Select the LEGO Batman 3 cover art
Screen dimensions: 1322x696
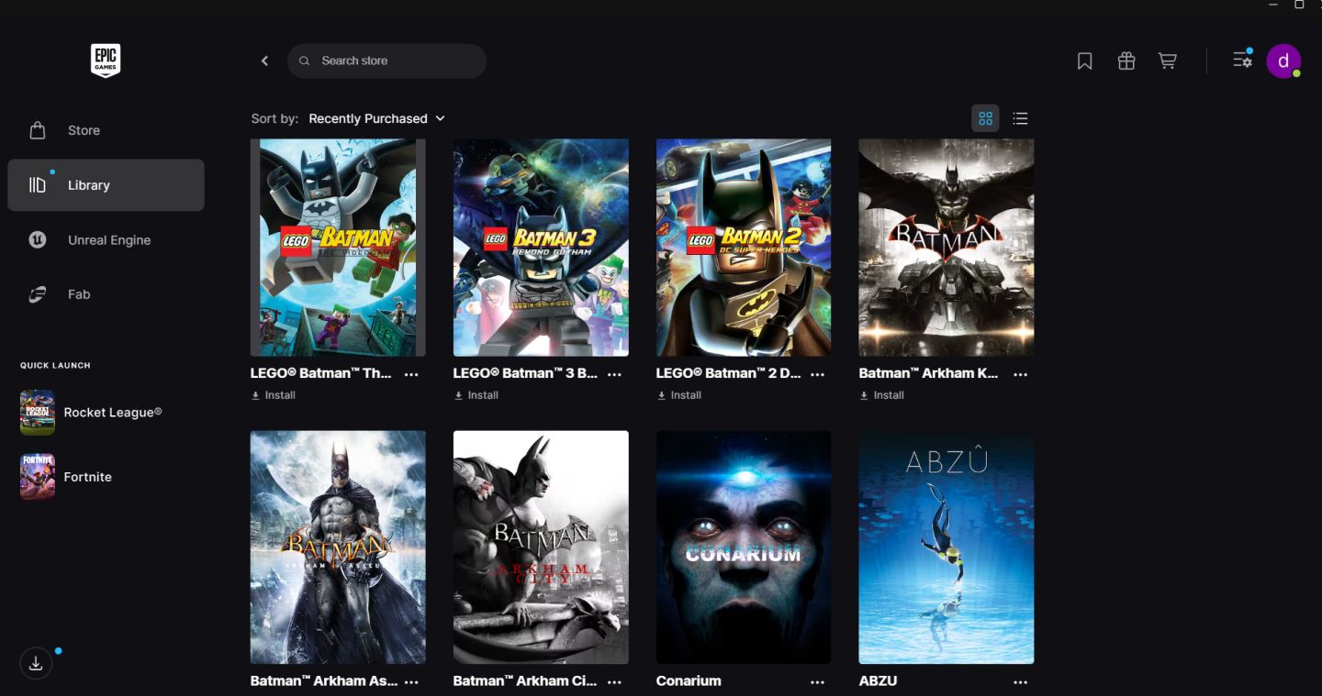point(541,248)
